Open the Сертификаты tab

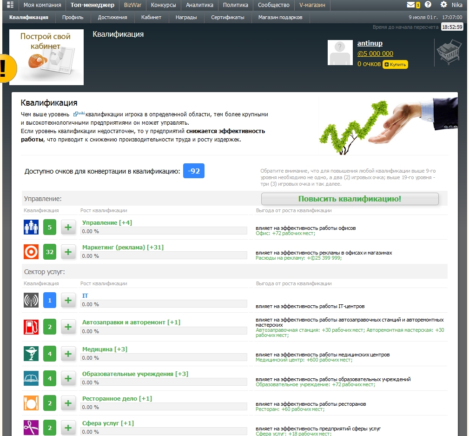pos(227,17)
